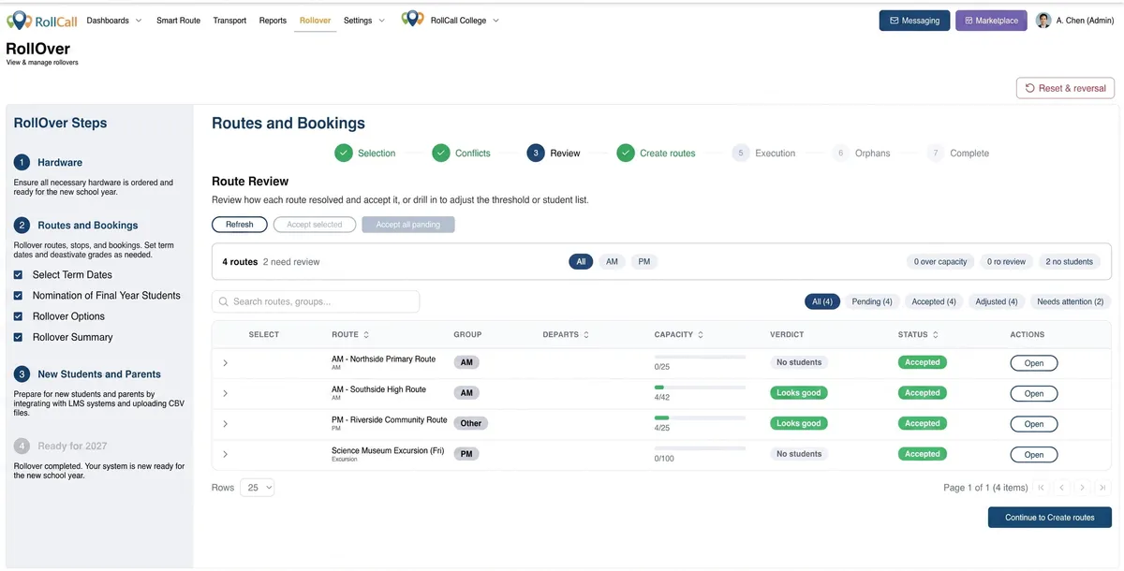
Task: Click Execution step number circle
Action: click(x=741, y=153)
